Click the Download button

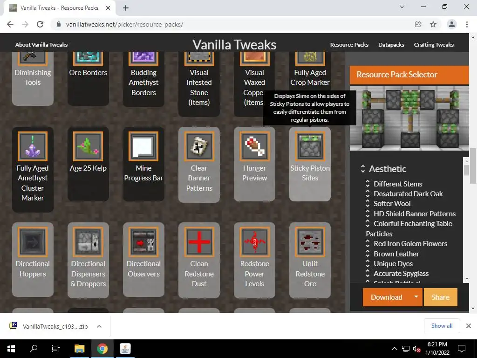(386, 297)
